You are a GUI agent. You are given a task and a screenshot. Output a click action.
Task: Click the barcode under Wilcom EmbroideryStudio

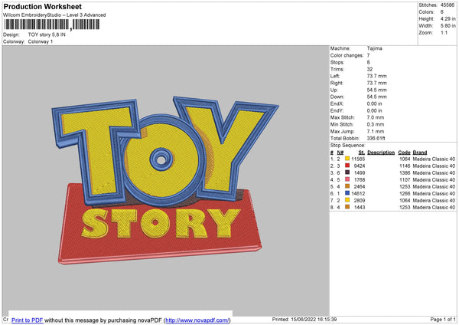tap(52, 25)
